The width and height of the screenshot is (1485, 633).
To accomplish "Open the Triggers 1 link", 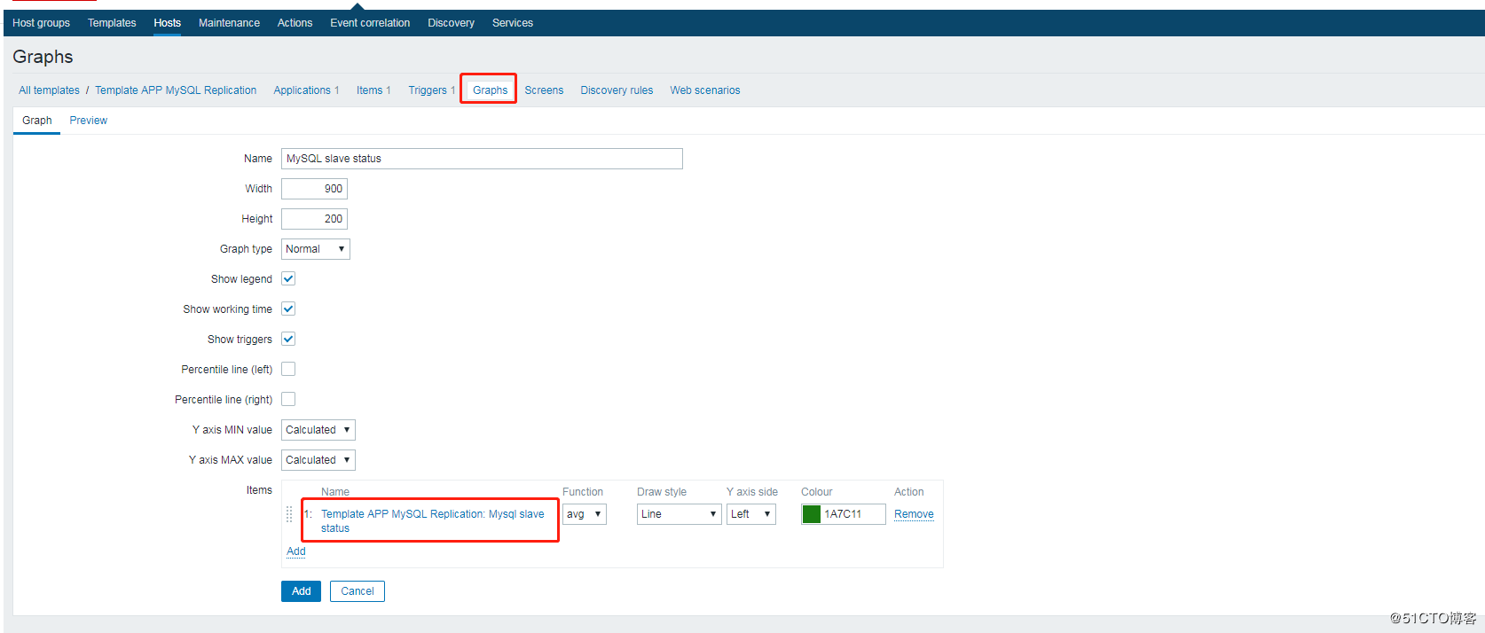I will click(x=431, y=90).
